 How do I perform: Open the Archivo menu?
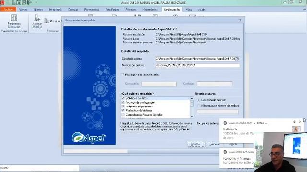coord(8,10)
